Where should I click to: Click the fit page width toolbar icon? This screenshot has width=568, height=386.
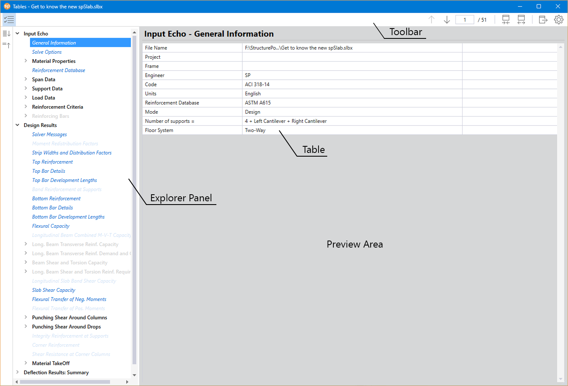click(x=506, y=19)
